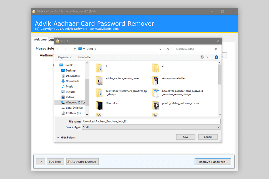Click the PC icon in address bar
This screenshot has height=179, width=269.
(x=80, y=49)
